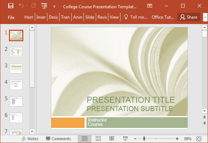This screenshot has height=143, width=208.
Task: Switch to the Home ribbon tab
Action: (29, 17)
